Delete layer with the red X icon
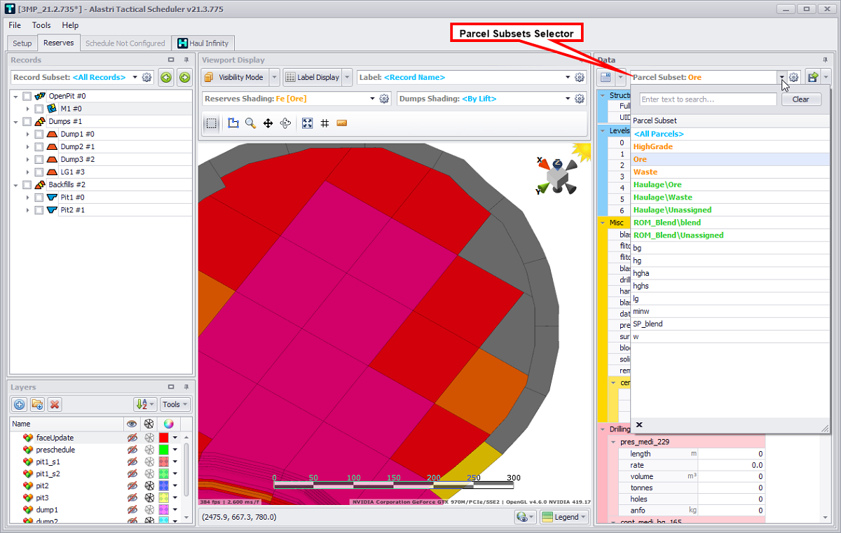 pyautogui.click(x=55, y=404)
